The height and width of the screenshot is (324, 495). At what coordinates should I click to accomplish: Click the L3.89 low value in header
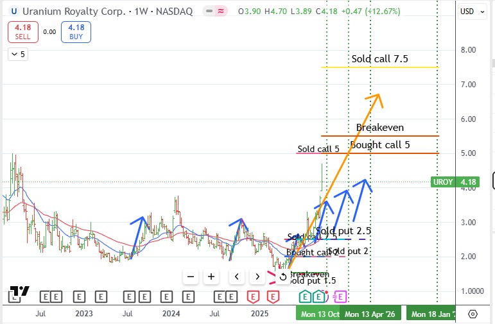click(x=301, y=12)
